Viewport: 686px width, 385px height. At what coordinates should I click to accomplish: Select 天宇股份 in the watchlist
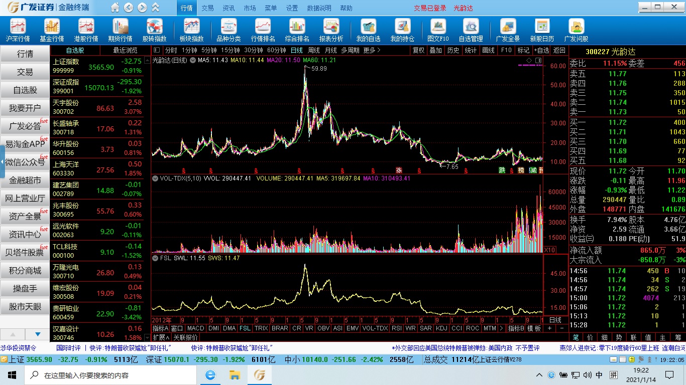pos(97,107)
